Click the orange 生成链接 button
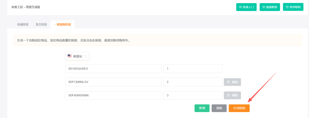Screen dimensions: 309x118 pyautogui.click(x=239, y=108)
